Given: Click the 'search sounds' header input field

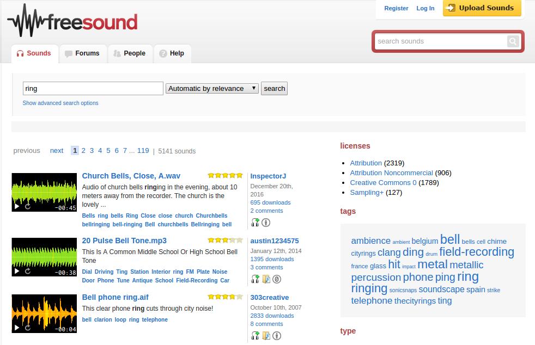Looking at the screenshot, I should pyautogui.click(x=441, y=41).
